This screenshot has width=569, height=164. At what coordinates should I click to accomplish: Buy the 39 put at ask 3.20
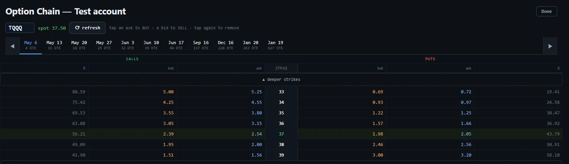tap(430, 155)
